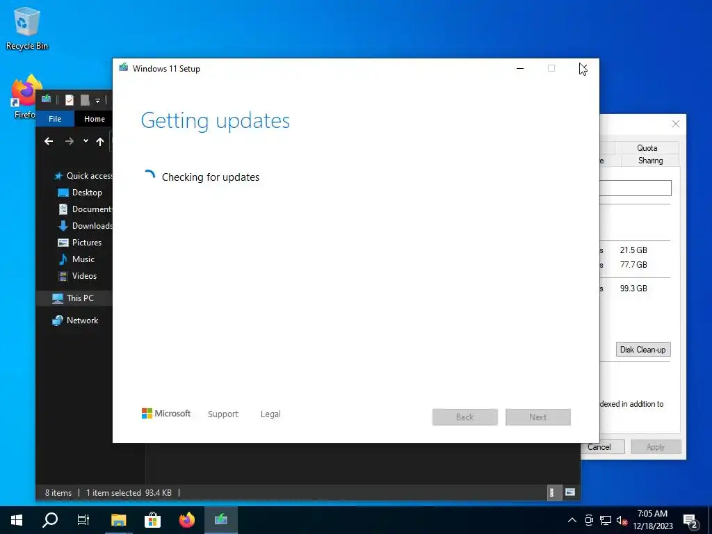Open the Recycle Bin desktop icon
This screenshot has width=712, height=534.
(x=27, y=28)
